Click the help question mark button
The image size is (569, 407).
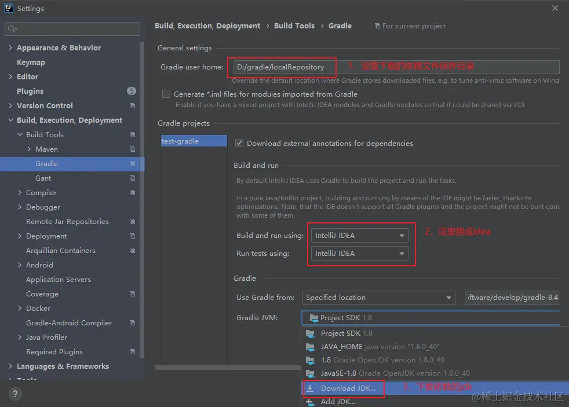point(15,394)
